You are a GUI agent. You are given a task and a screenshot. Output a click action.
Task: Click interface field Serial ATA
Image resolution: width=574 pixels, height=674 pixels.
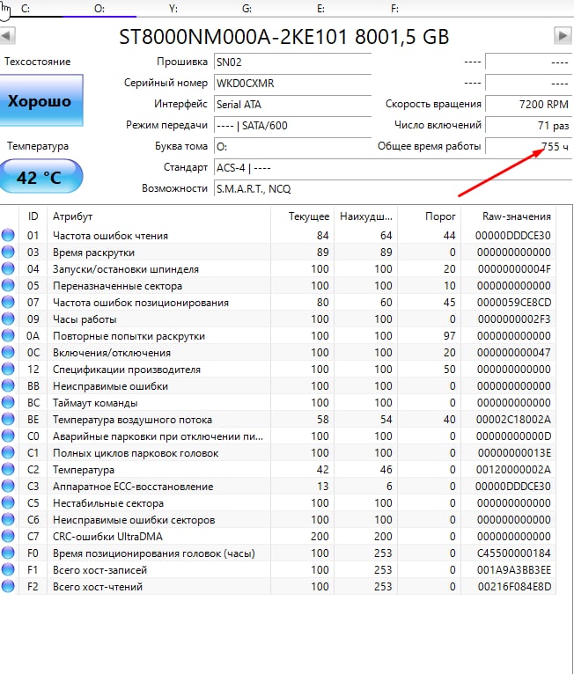[292, 104]
